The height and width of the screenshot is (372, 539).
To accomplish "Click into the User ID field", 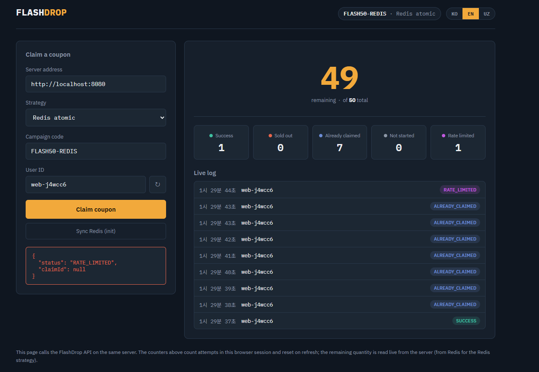I will [86, 184].
